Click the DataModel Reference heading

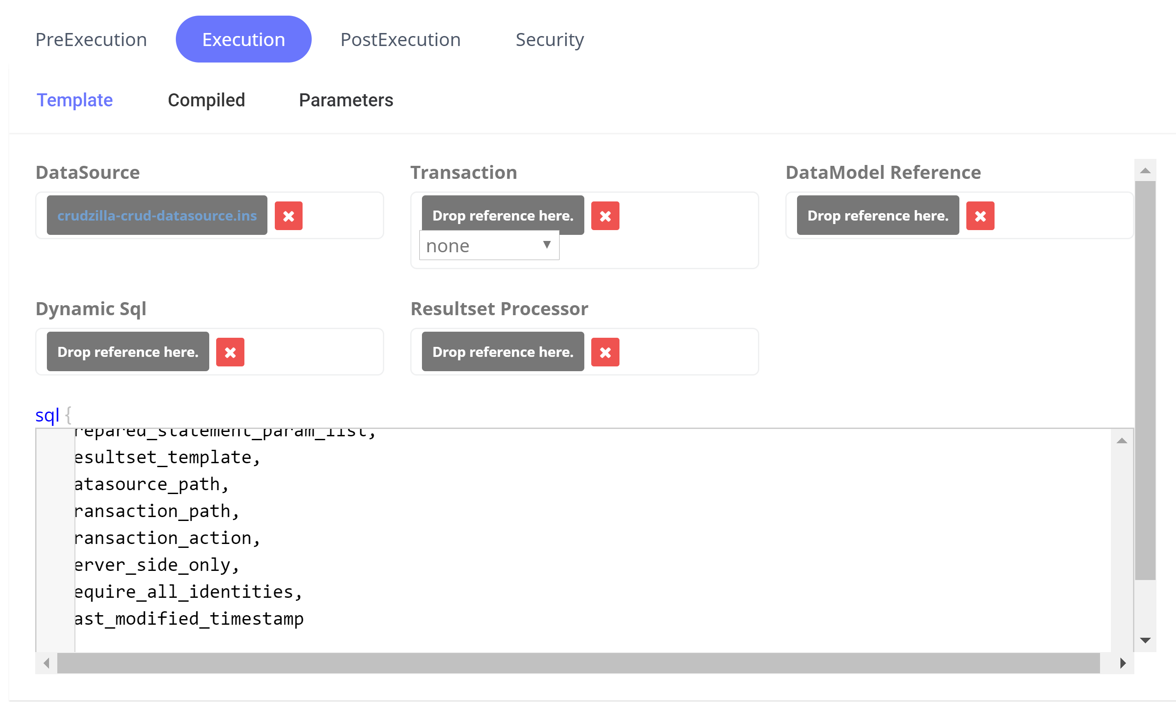[x=883, y=172]
